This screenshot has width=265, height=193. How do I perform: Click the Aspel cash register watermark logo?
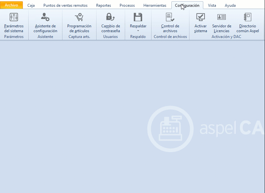pos(170,129)
